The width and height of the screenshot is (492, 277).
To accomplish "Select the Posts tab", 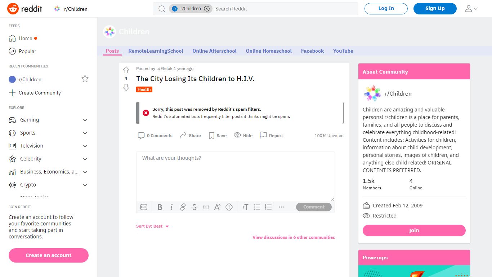I will (112, 51).
